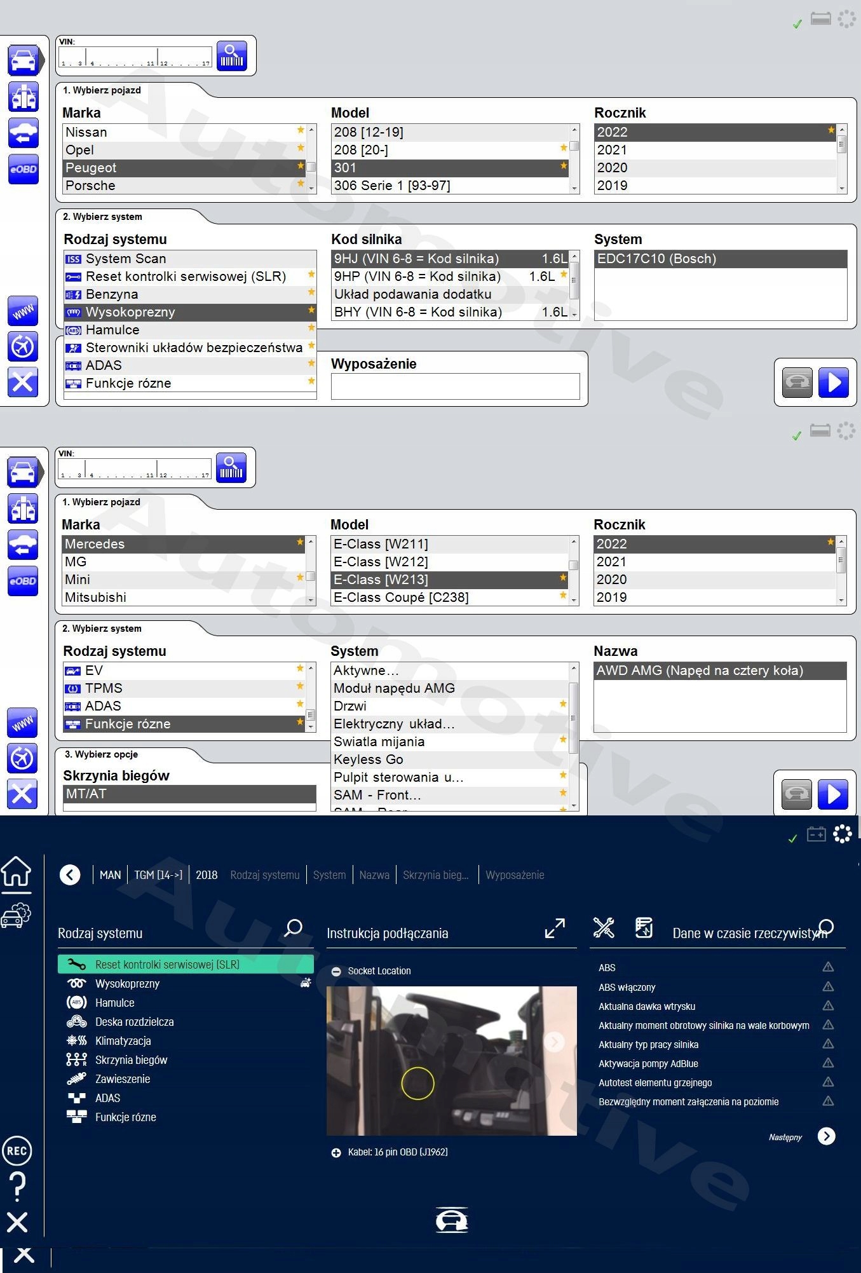Click the REC recording icon
The height and width of the screenshot is (1273, 861).
(x=17, y=1150)
